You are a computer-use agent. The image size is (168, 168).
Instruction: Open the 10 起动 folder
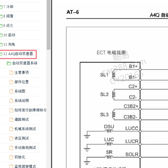click(x=9, y=35)
